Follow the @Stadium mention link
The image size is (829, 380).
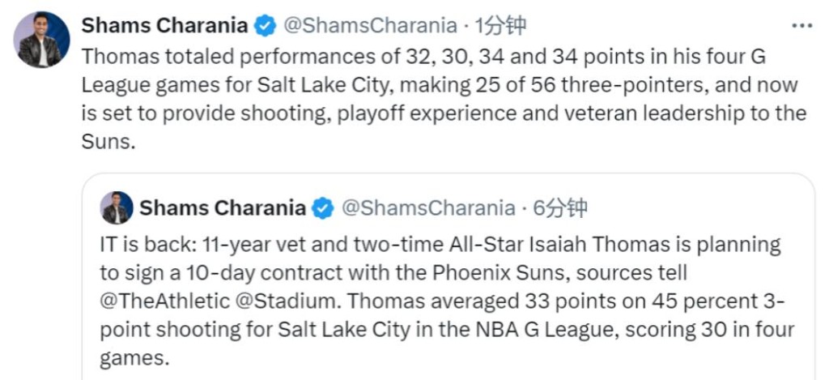[294, 301]
